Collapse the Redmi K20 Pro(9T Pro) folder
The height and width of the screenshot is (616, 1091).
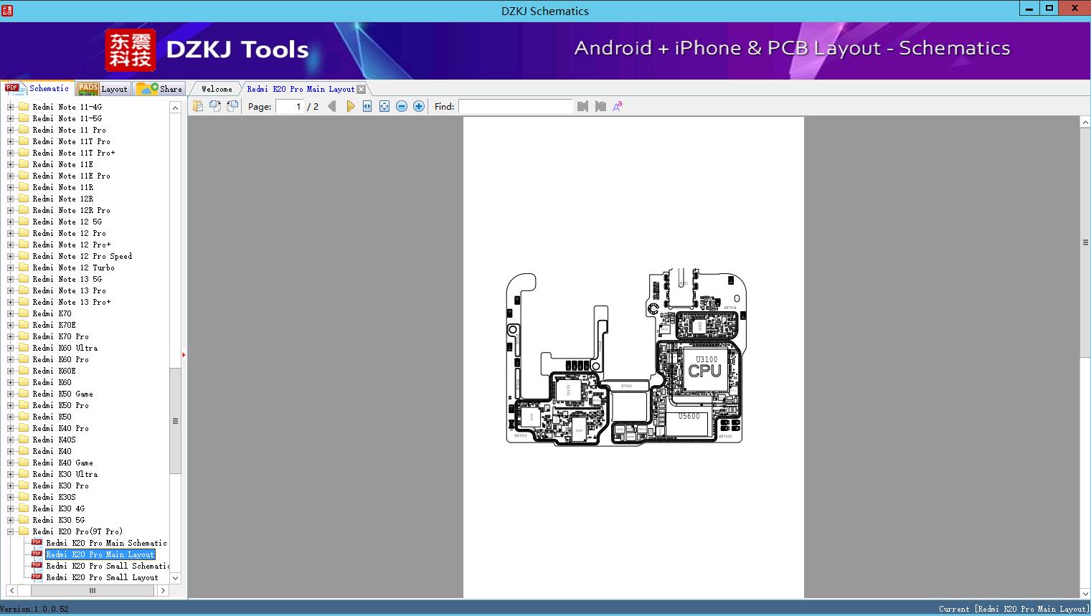click(11, 531)
